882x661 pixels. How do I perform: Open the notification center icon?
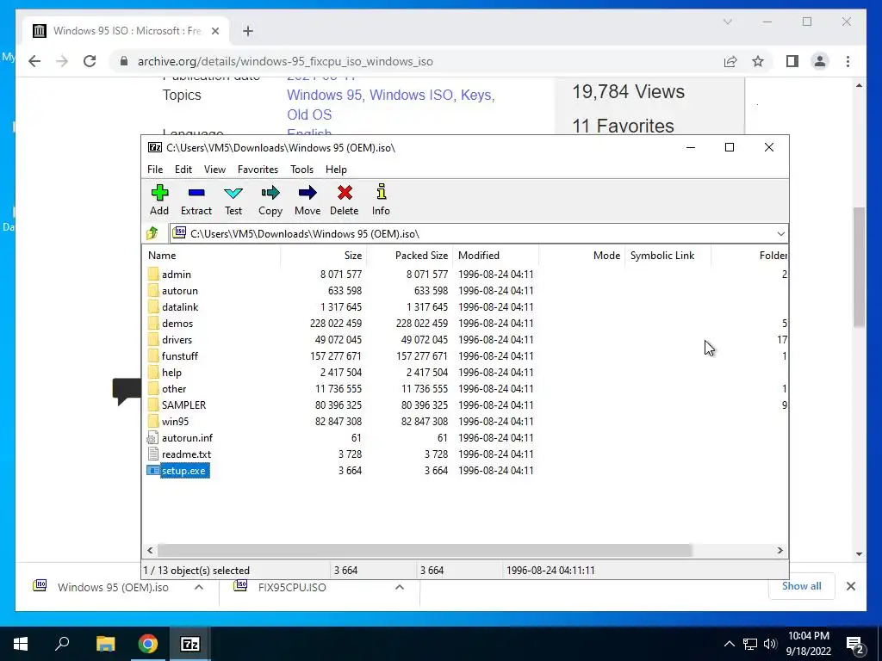854,644
